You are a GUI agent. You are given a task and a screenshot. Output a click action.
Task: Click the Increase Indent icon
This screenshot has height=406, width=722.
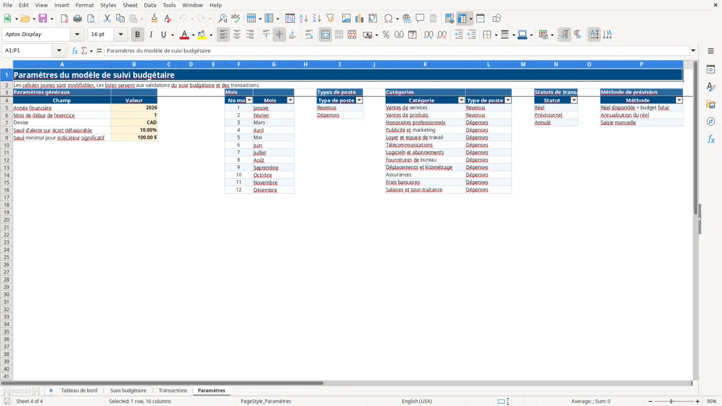click(x=459, y=35)
